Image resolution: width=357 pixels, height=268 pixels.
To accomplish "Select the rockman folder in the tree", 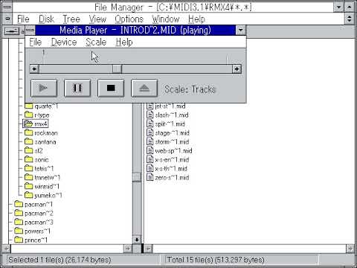I will point(42,133).
